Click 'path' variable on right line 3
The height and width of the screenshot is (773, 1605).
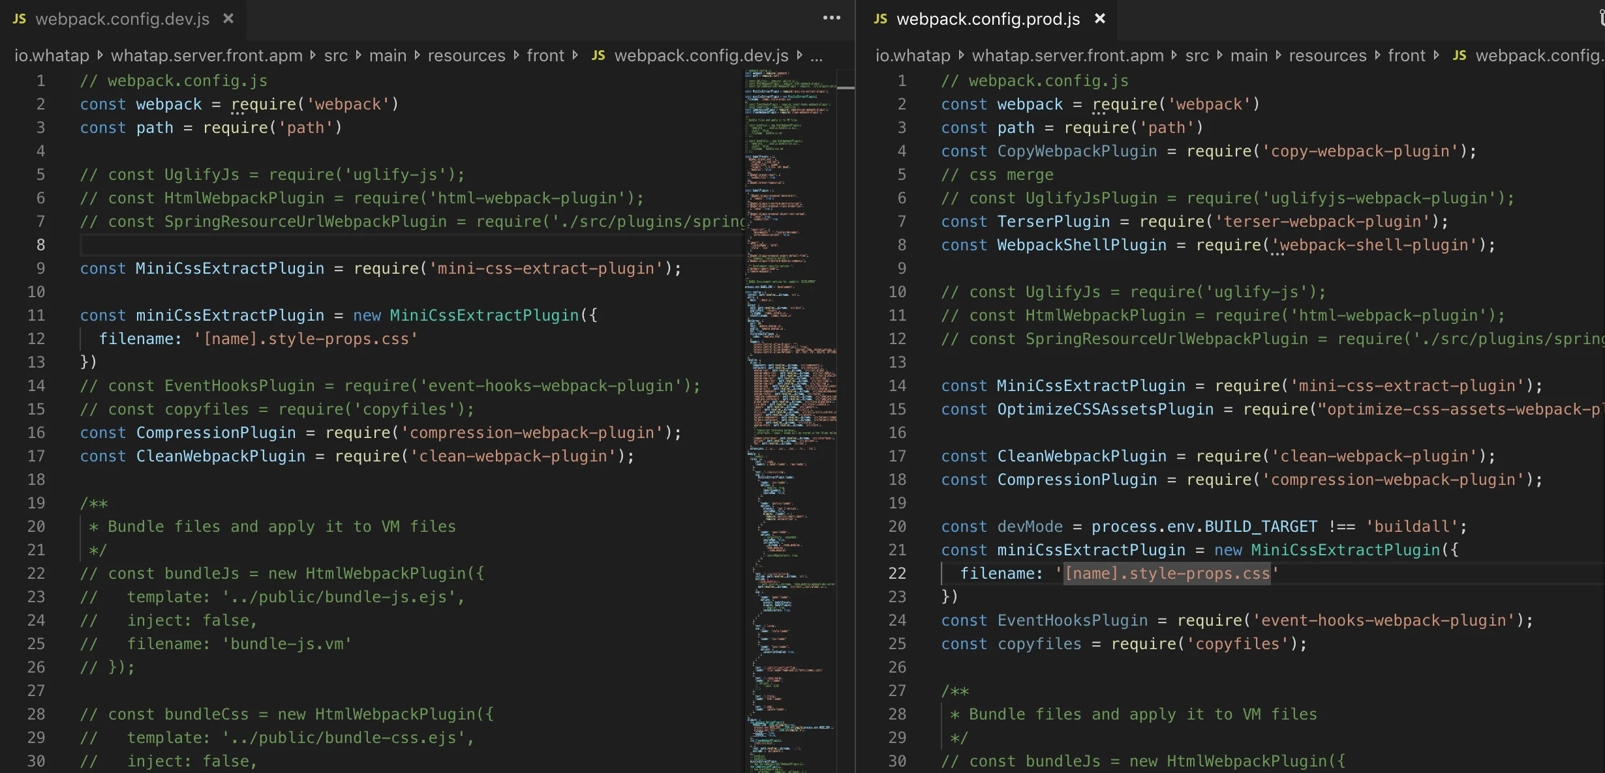pyautogui.click(x=1016, y=127)
